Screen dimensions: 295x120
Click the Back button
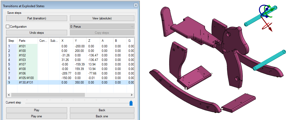point(102,110)
